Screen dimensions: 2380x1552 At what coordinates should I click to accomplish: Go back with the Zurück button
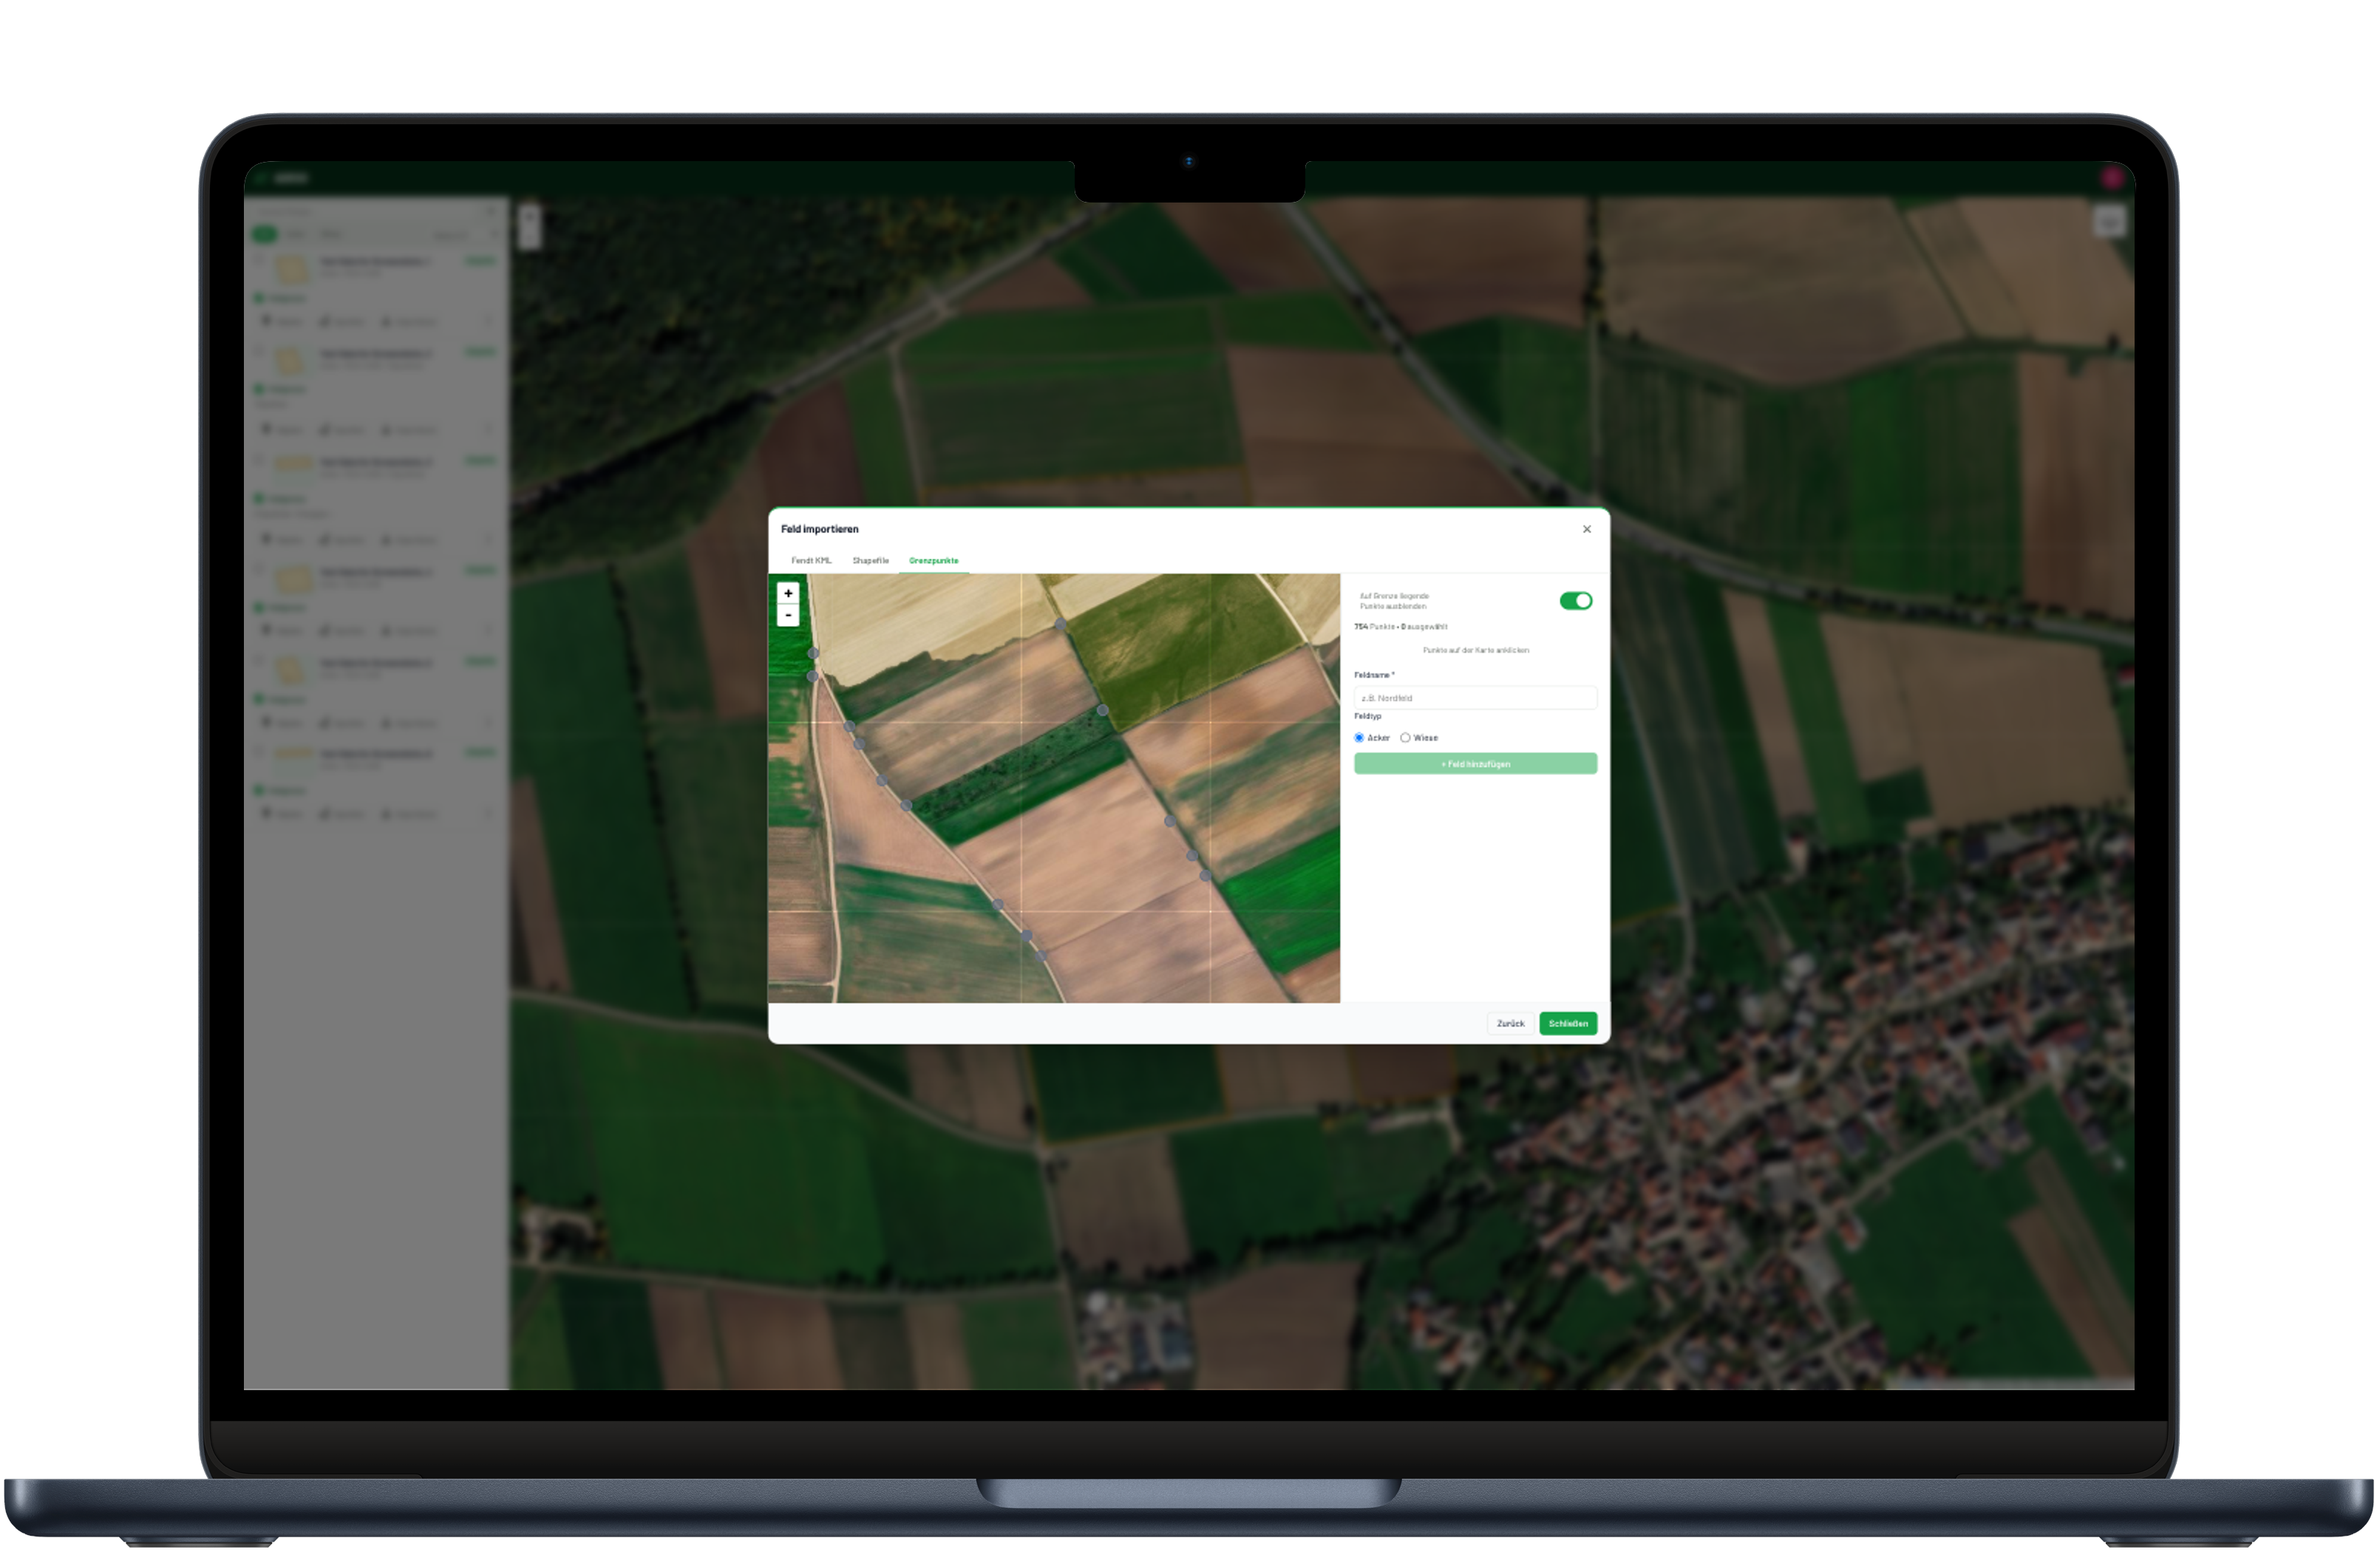tap(1510, 1023)
